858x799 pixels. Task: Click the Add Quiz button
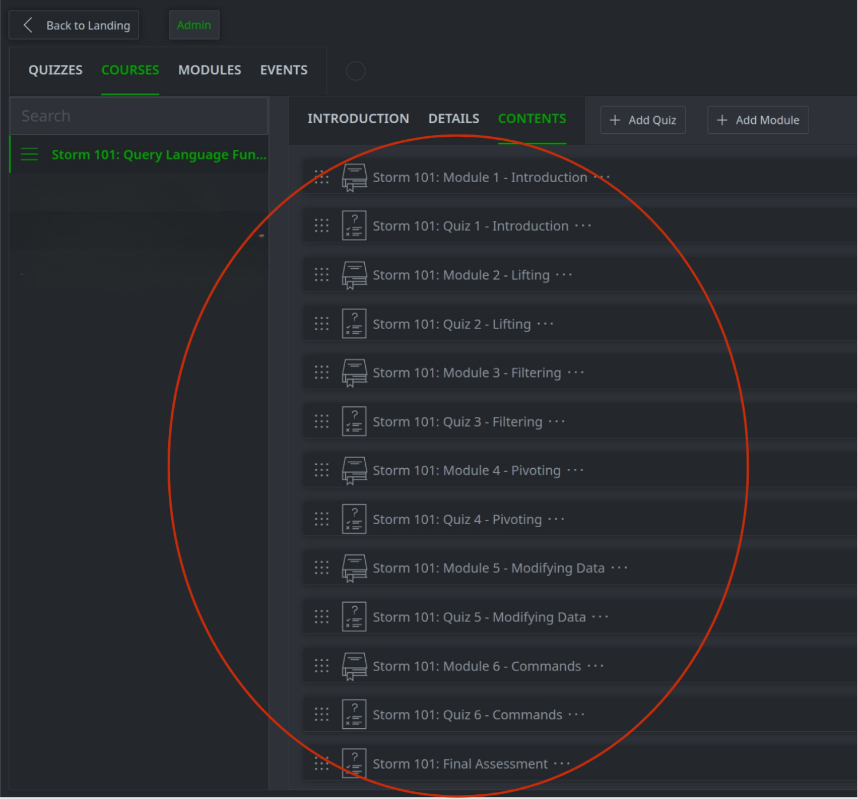(643, 120)
